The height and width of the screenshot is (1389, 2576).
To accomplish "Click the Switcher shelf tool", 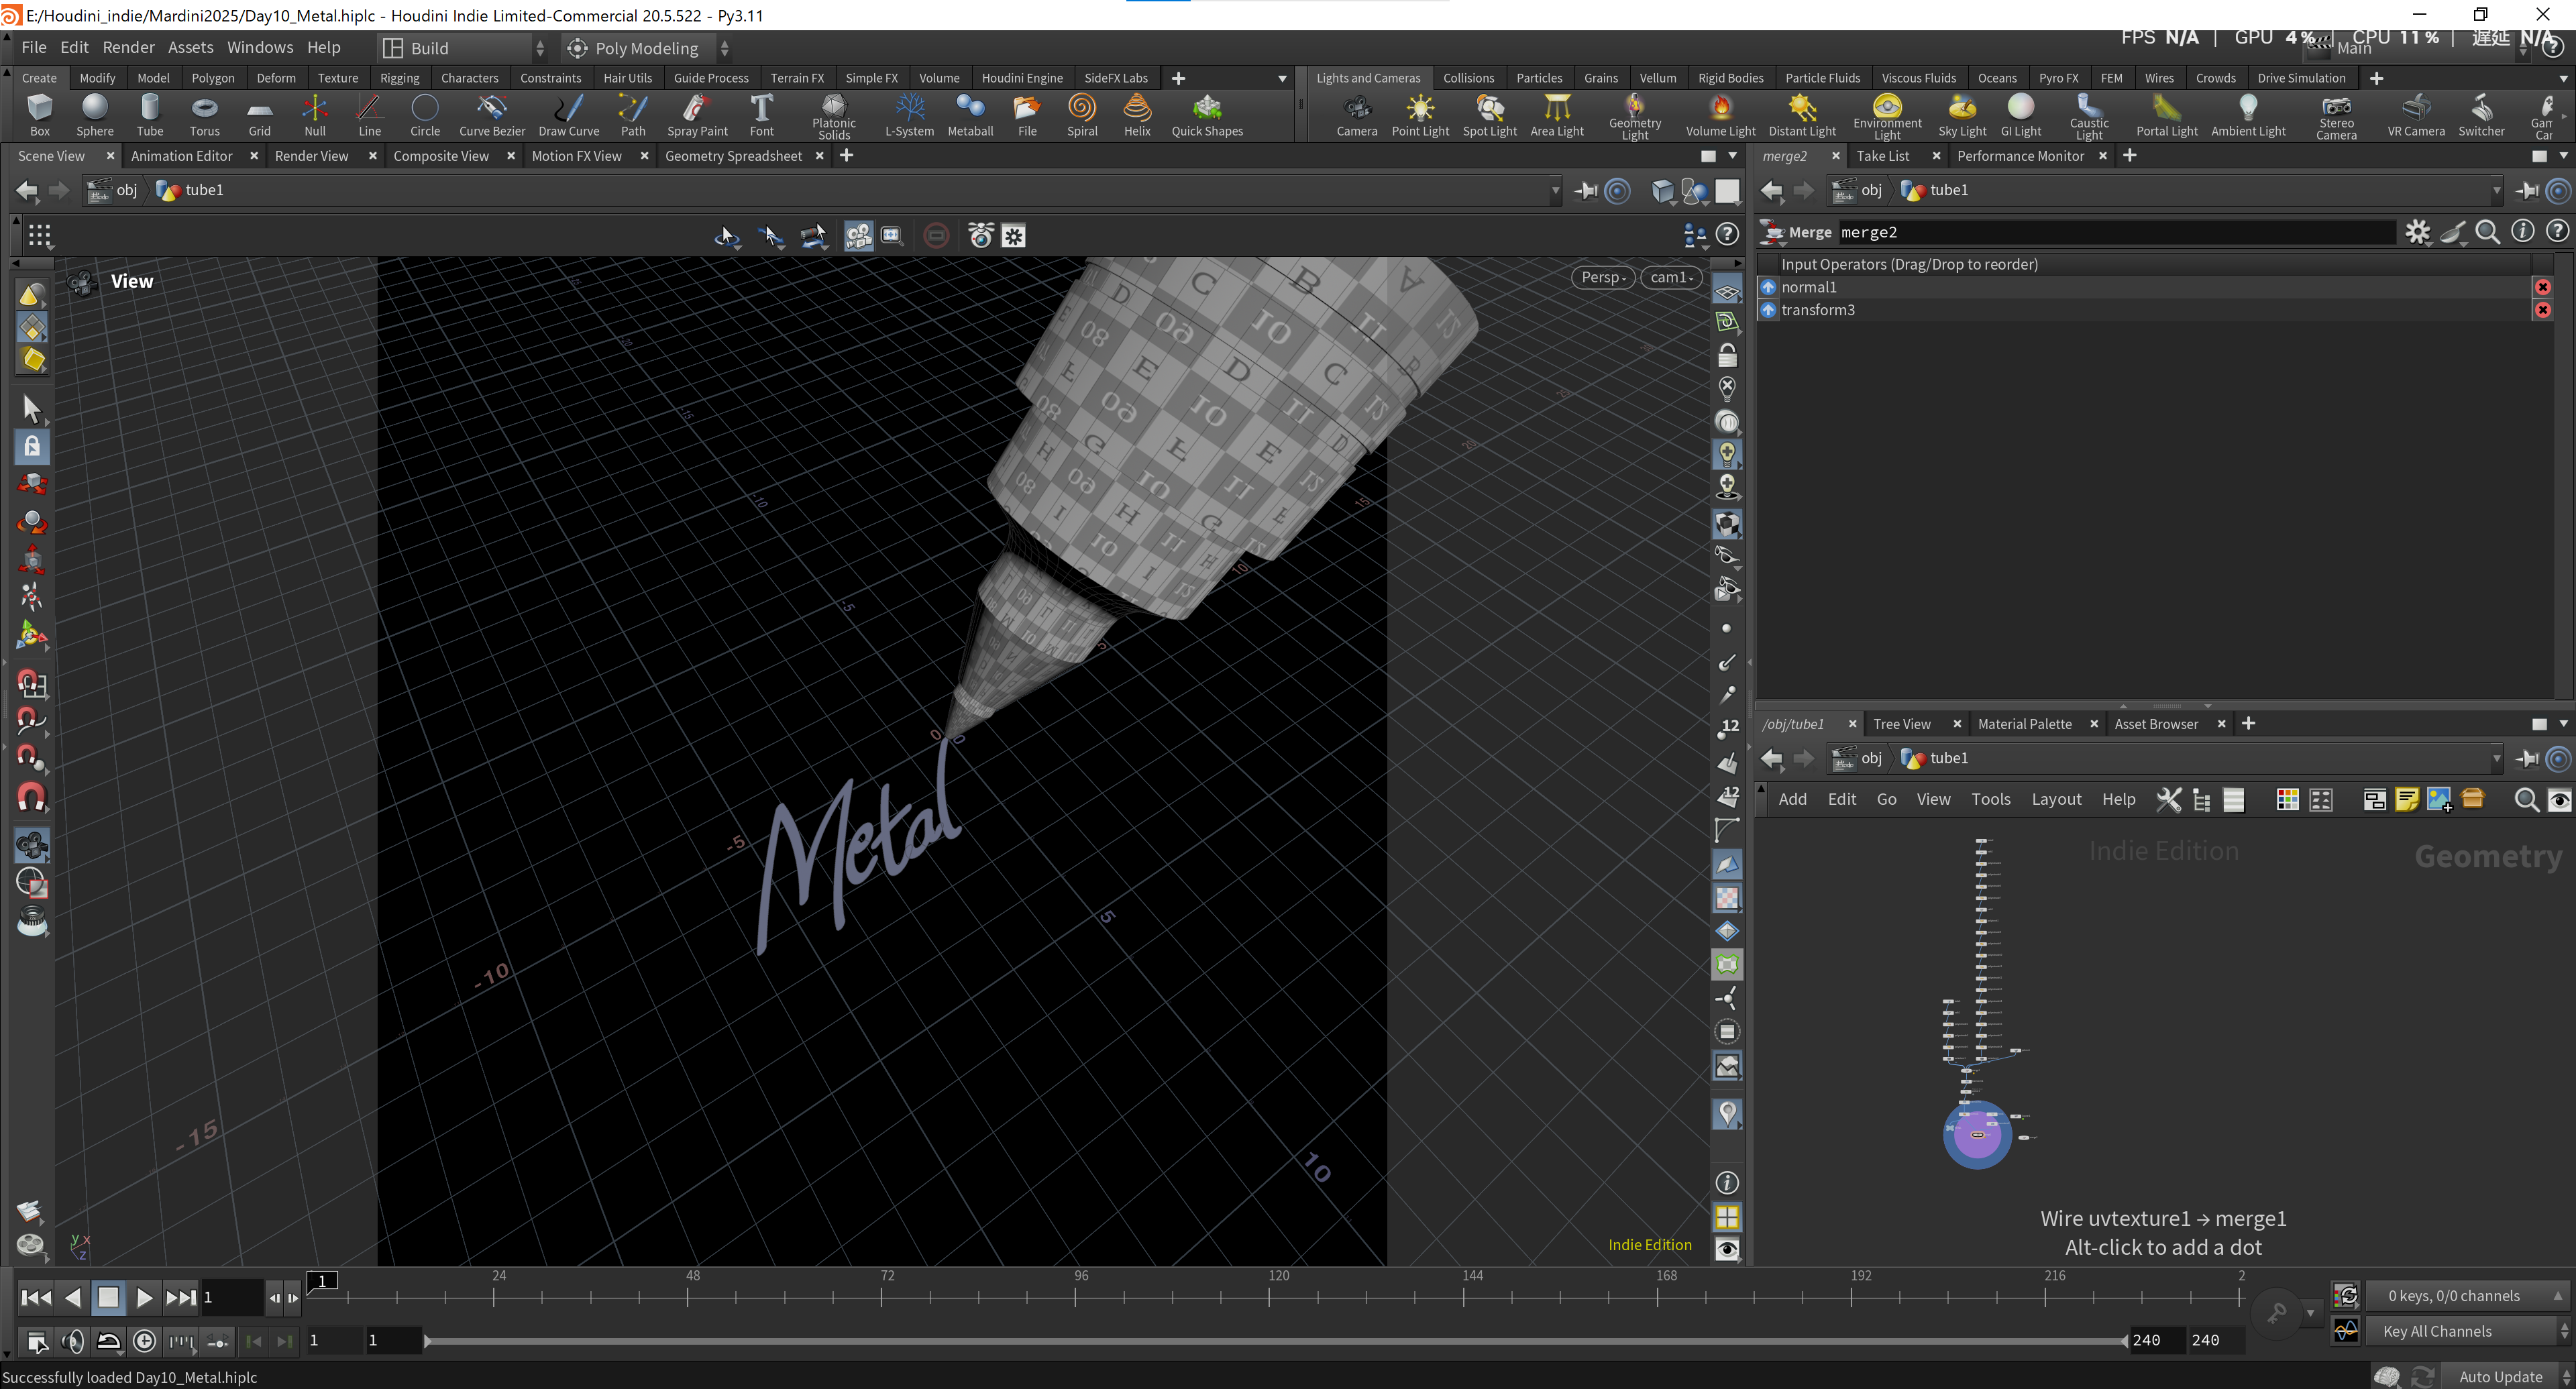I will [x=2481, y=115].
